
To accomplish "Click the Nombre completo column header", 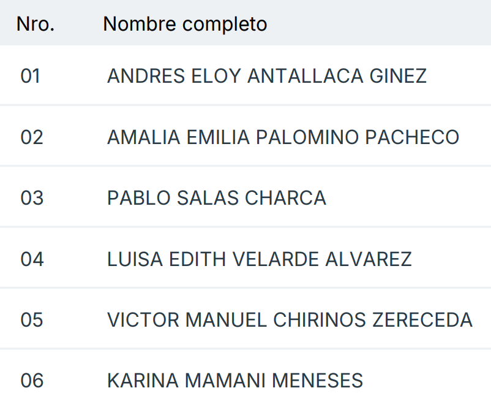I will click(x=185, y=24).
